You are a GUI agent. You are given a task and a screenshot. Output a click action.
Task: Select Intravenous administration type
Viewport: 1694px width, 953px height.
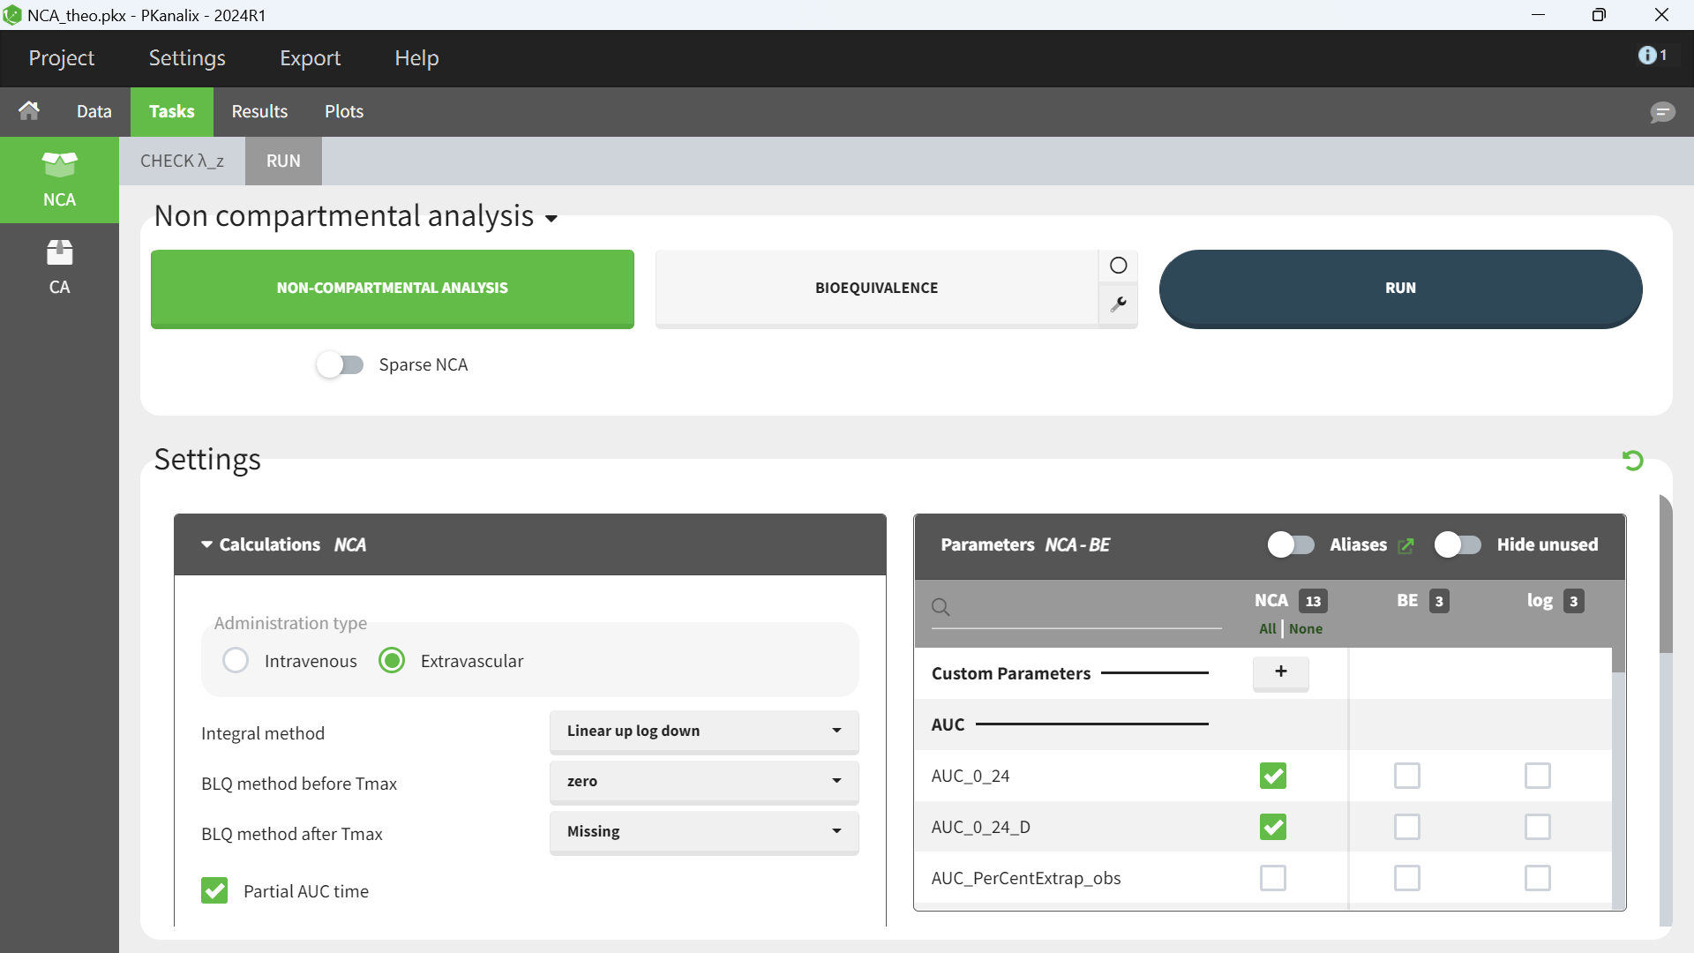click(236, 661)
